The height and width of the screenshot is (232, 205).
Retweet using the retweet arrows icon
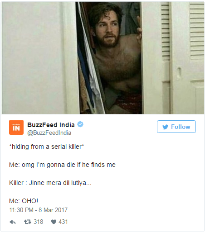[x=28, y=222]
